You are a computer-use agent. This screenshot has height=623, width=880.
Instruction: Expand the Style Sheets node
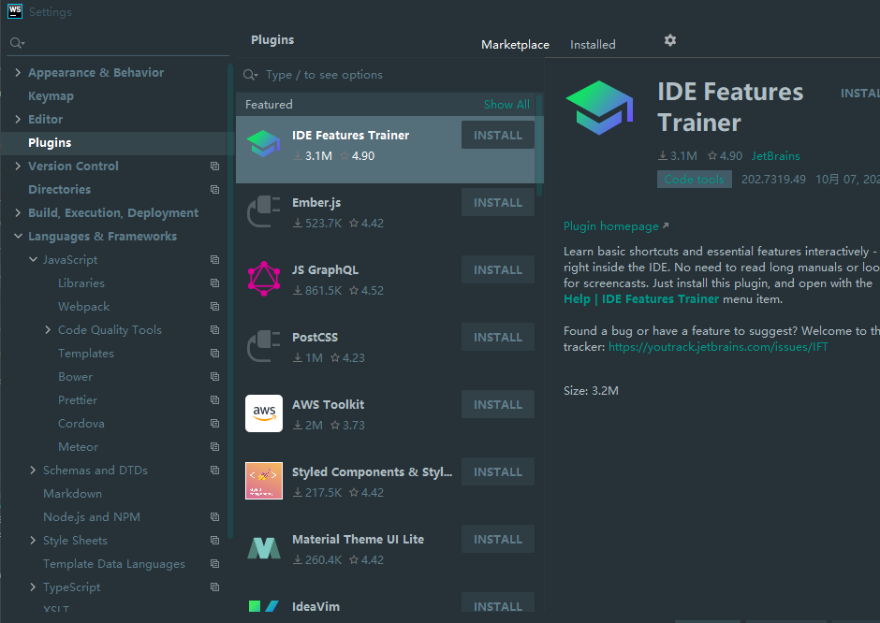pyautogui.click(x=33, y=540)
